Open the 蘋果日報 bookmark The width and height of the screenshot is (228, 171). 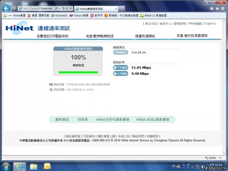point(43,16)
